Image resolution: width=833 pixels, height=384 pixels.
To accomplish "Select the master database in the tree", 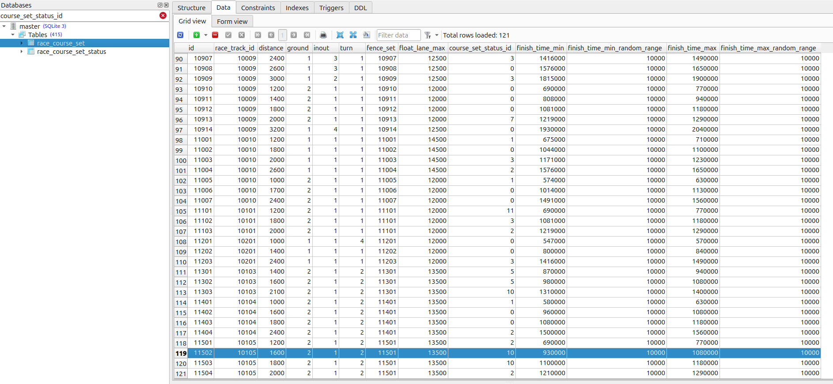I will [30, 26].
